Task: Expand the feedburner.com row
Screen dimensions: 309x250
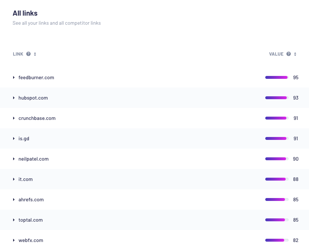Action: (14, 77)
